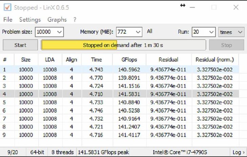Open the Log button in status bar
Screen dimensions: 247x157
point(238,152)
